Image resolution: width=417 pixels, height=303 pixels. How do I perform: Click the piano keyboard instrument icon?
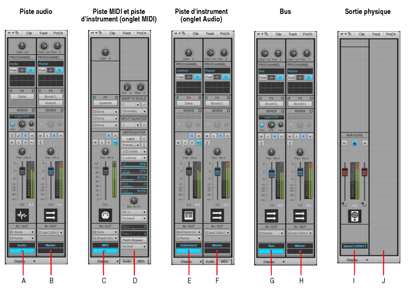point(189,216)
